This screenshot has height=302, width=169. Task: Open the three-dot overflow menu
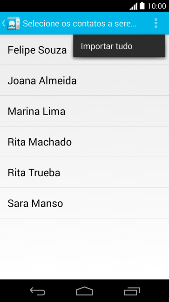point(156,23)
